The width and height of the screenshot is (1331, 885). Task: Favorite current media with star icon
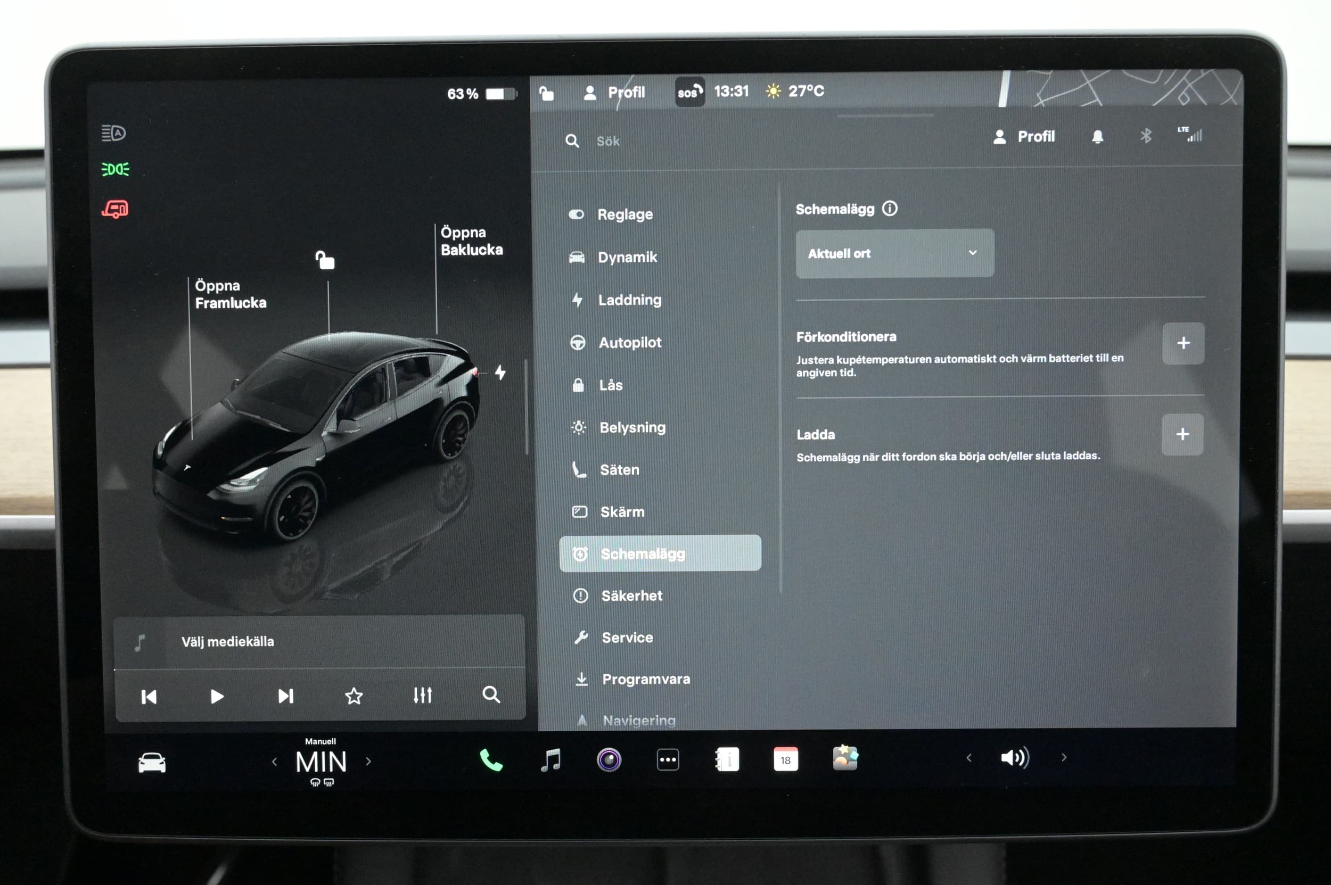[x=354, y=696]
